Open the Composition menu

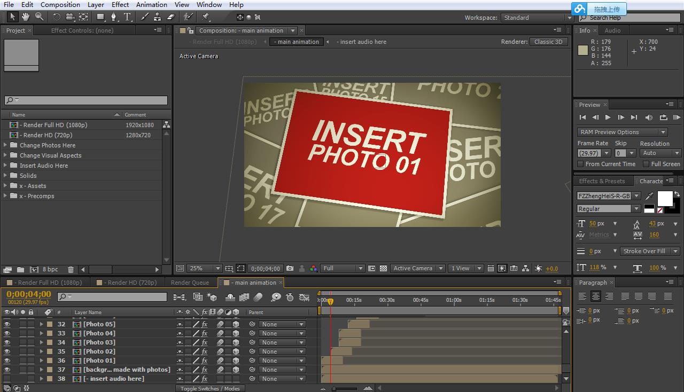point(60,4)
